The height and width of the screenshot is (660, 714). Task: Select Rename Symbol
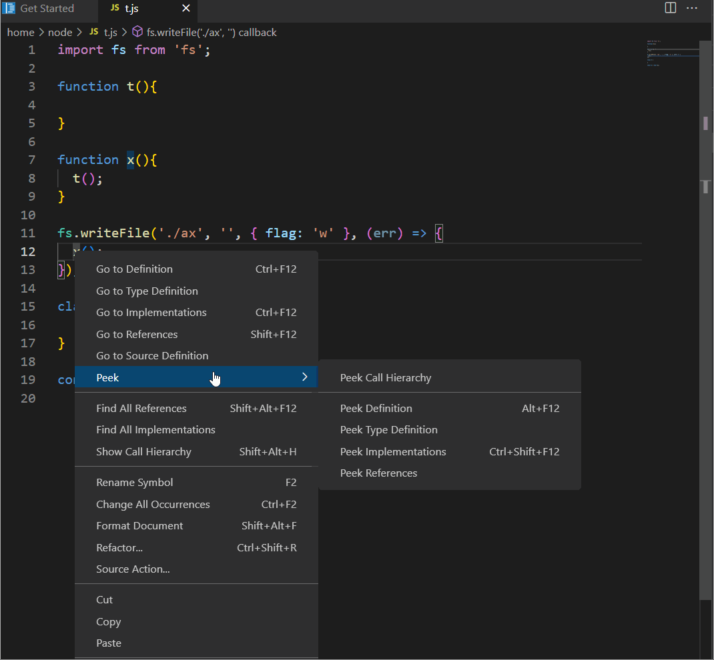(x=135, y=482)
